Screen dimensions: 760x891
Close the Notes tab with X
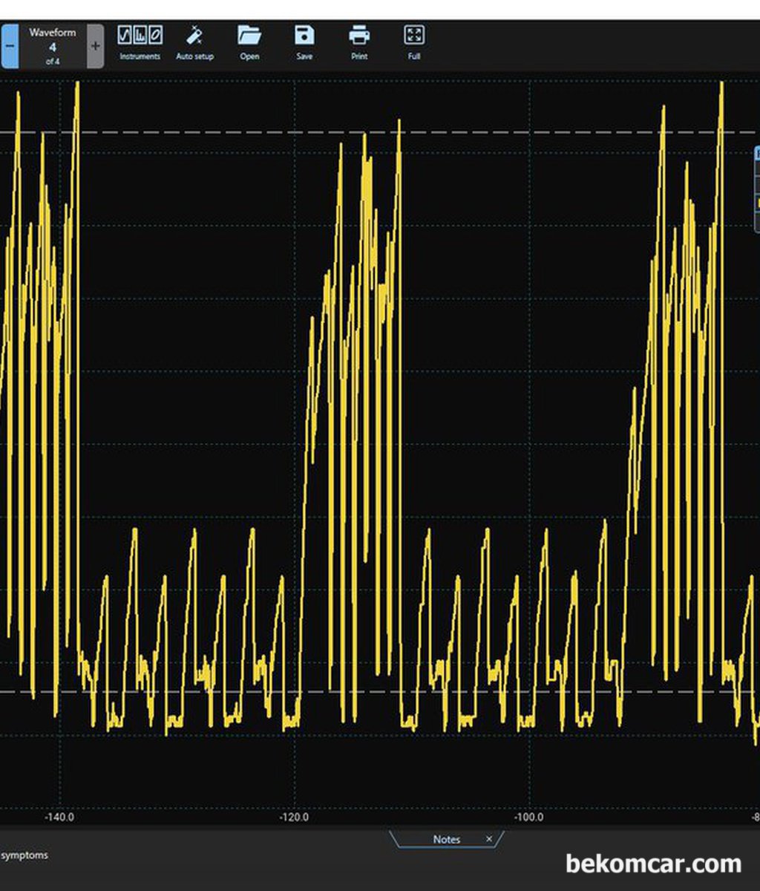tap(489, 839)
